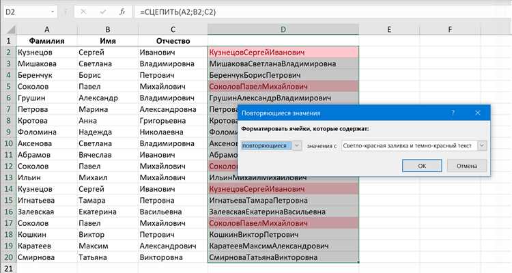Click the cell Ильин

pos(46,177)
